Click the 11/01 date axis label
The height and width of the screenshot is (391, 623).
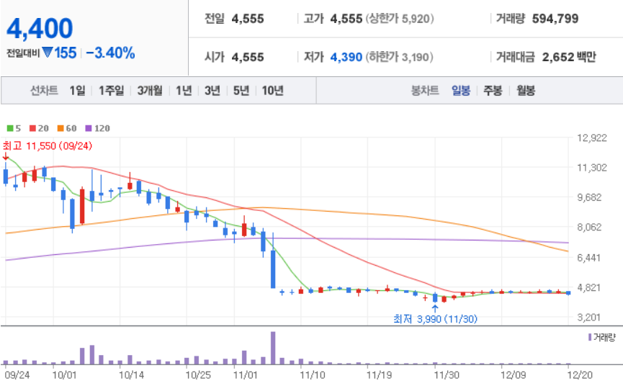tap(246, 375)
